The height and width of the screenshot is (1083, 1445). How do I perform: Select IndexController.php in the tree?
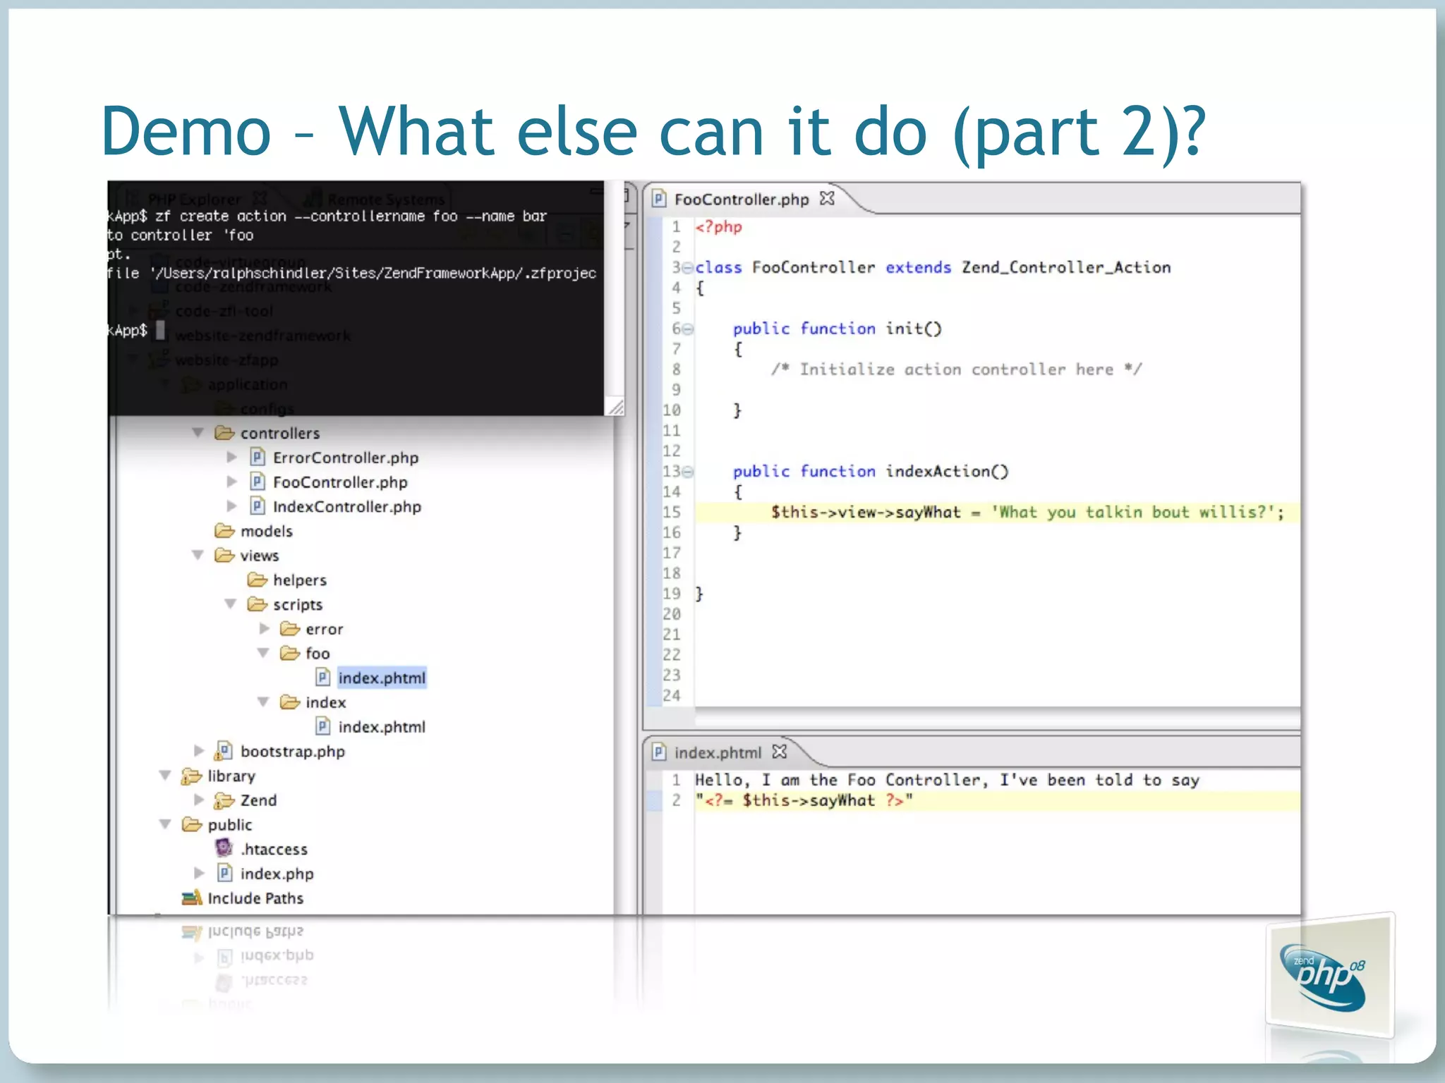(346, 507)
